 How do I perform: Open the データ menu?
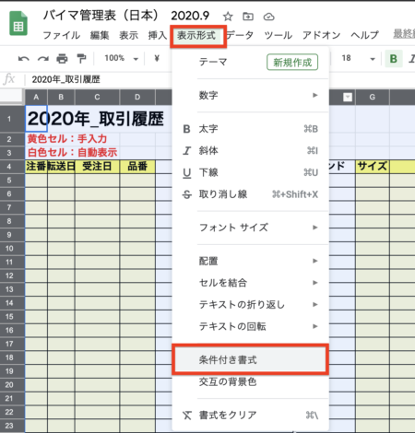(241, 35)
